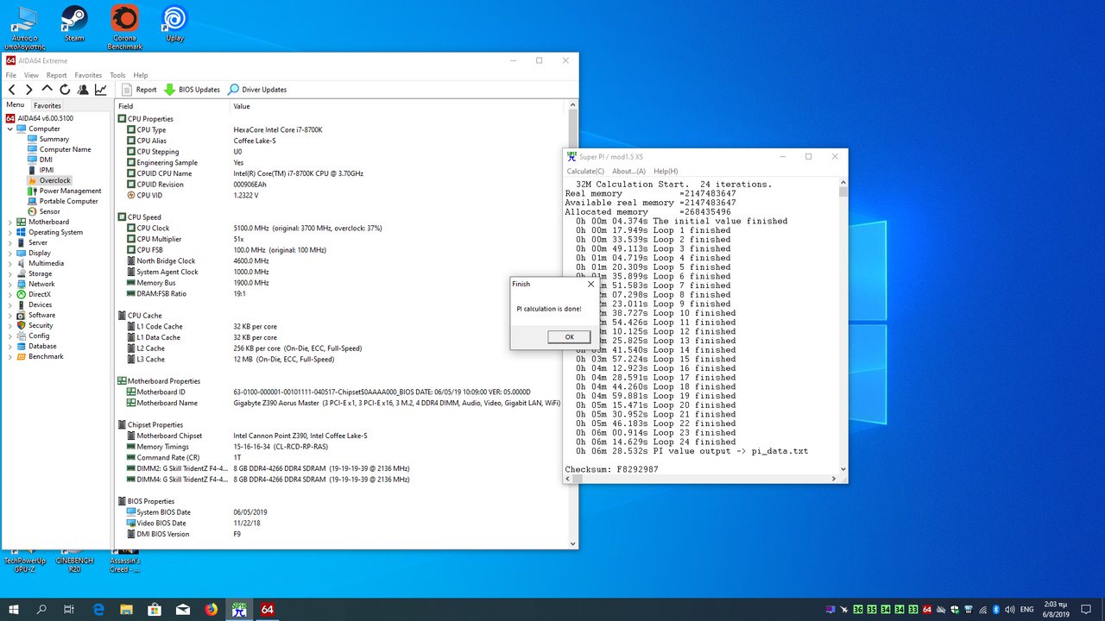
Task: Open the Steam desktop shortcut
Action: tap(74, 23)
